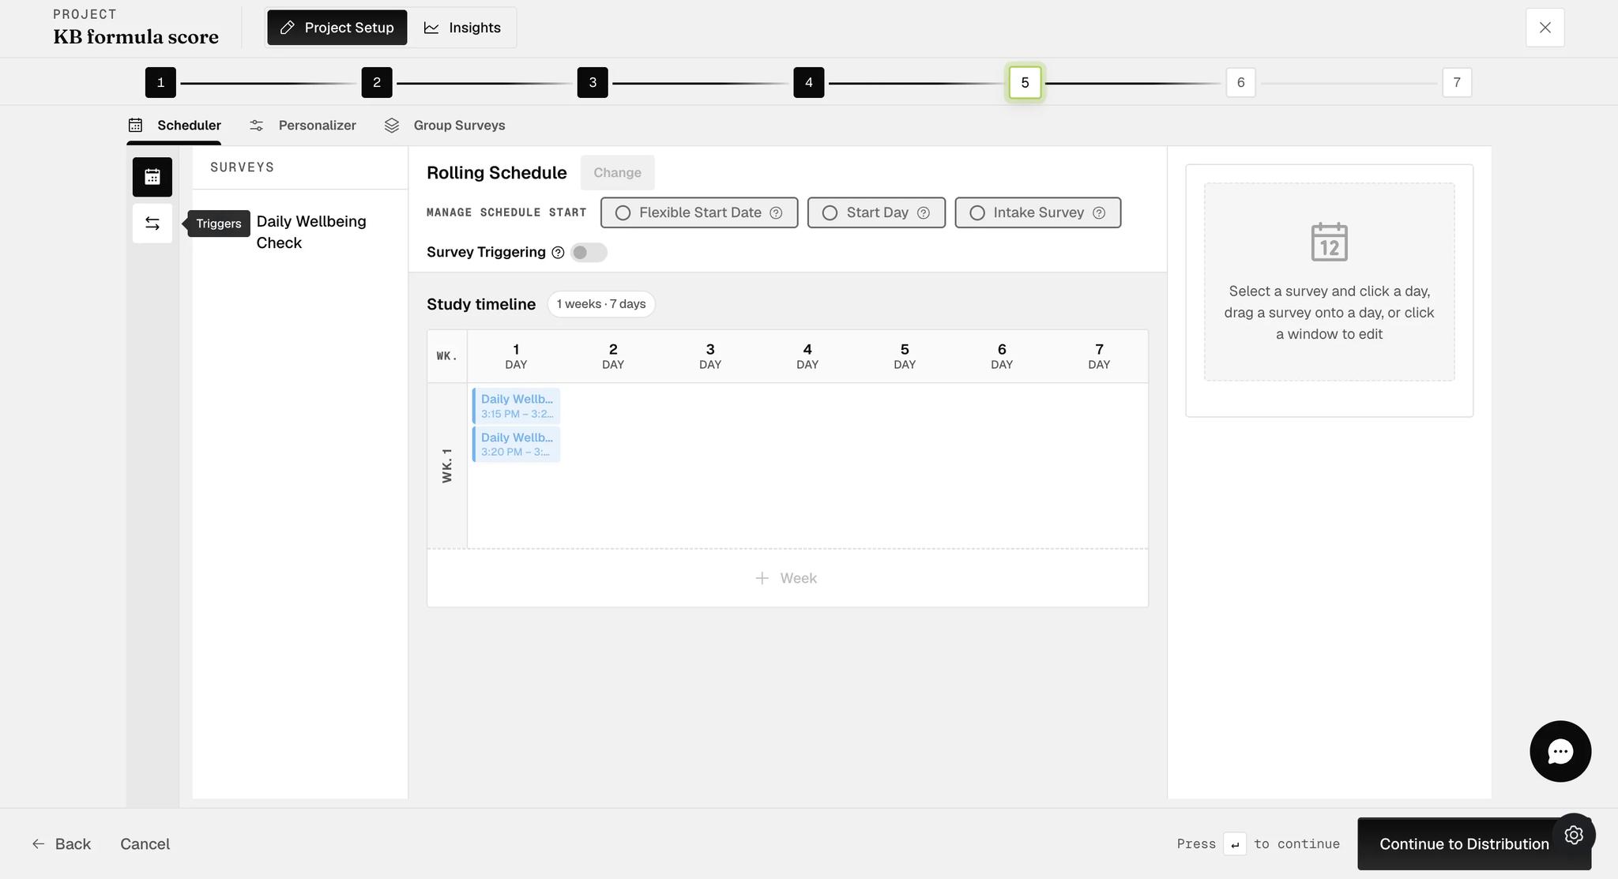Jump to setup step 6

tap(1241, 82)
